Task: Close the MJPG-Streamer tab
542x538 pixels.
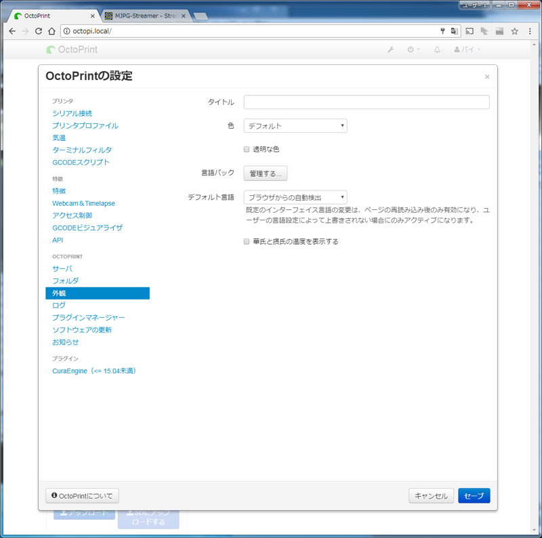Action: pyautogui.click(x=184, y=16)
